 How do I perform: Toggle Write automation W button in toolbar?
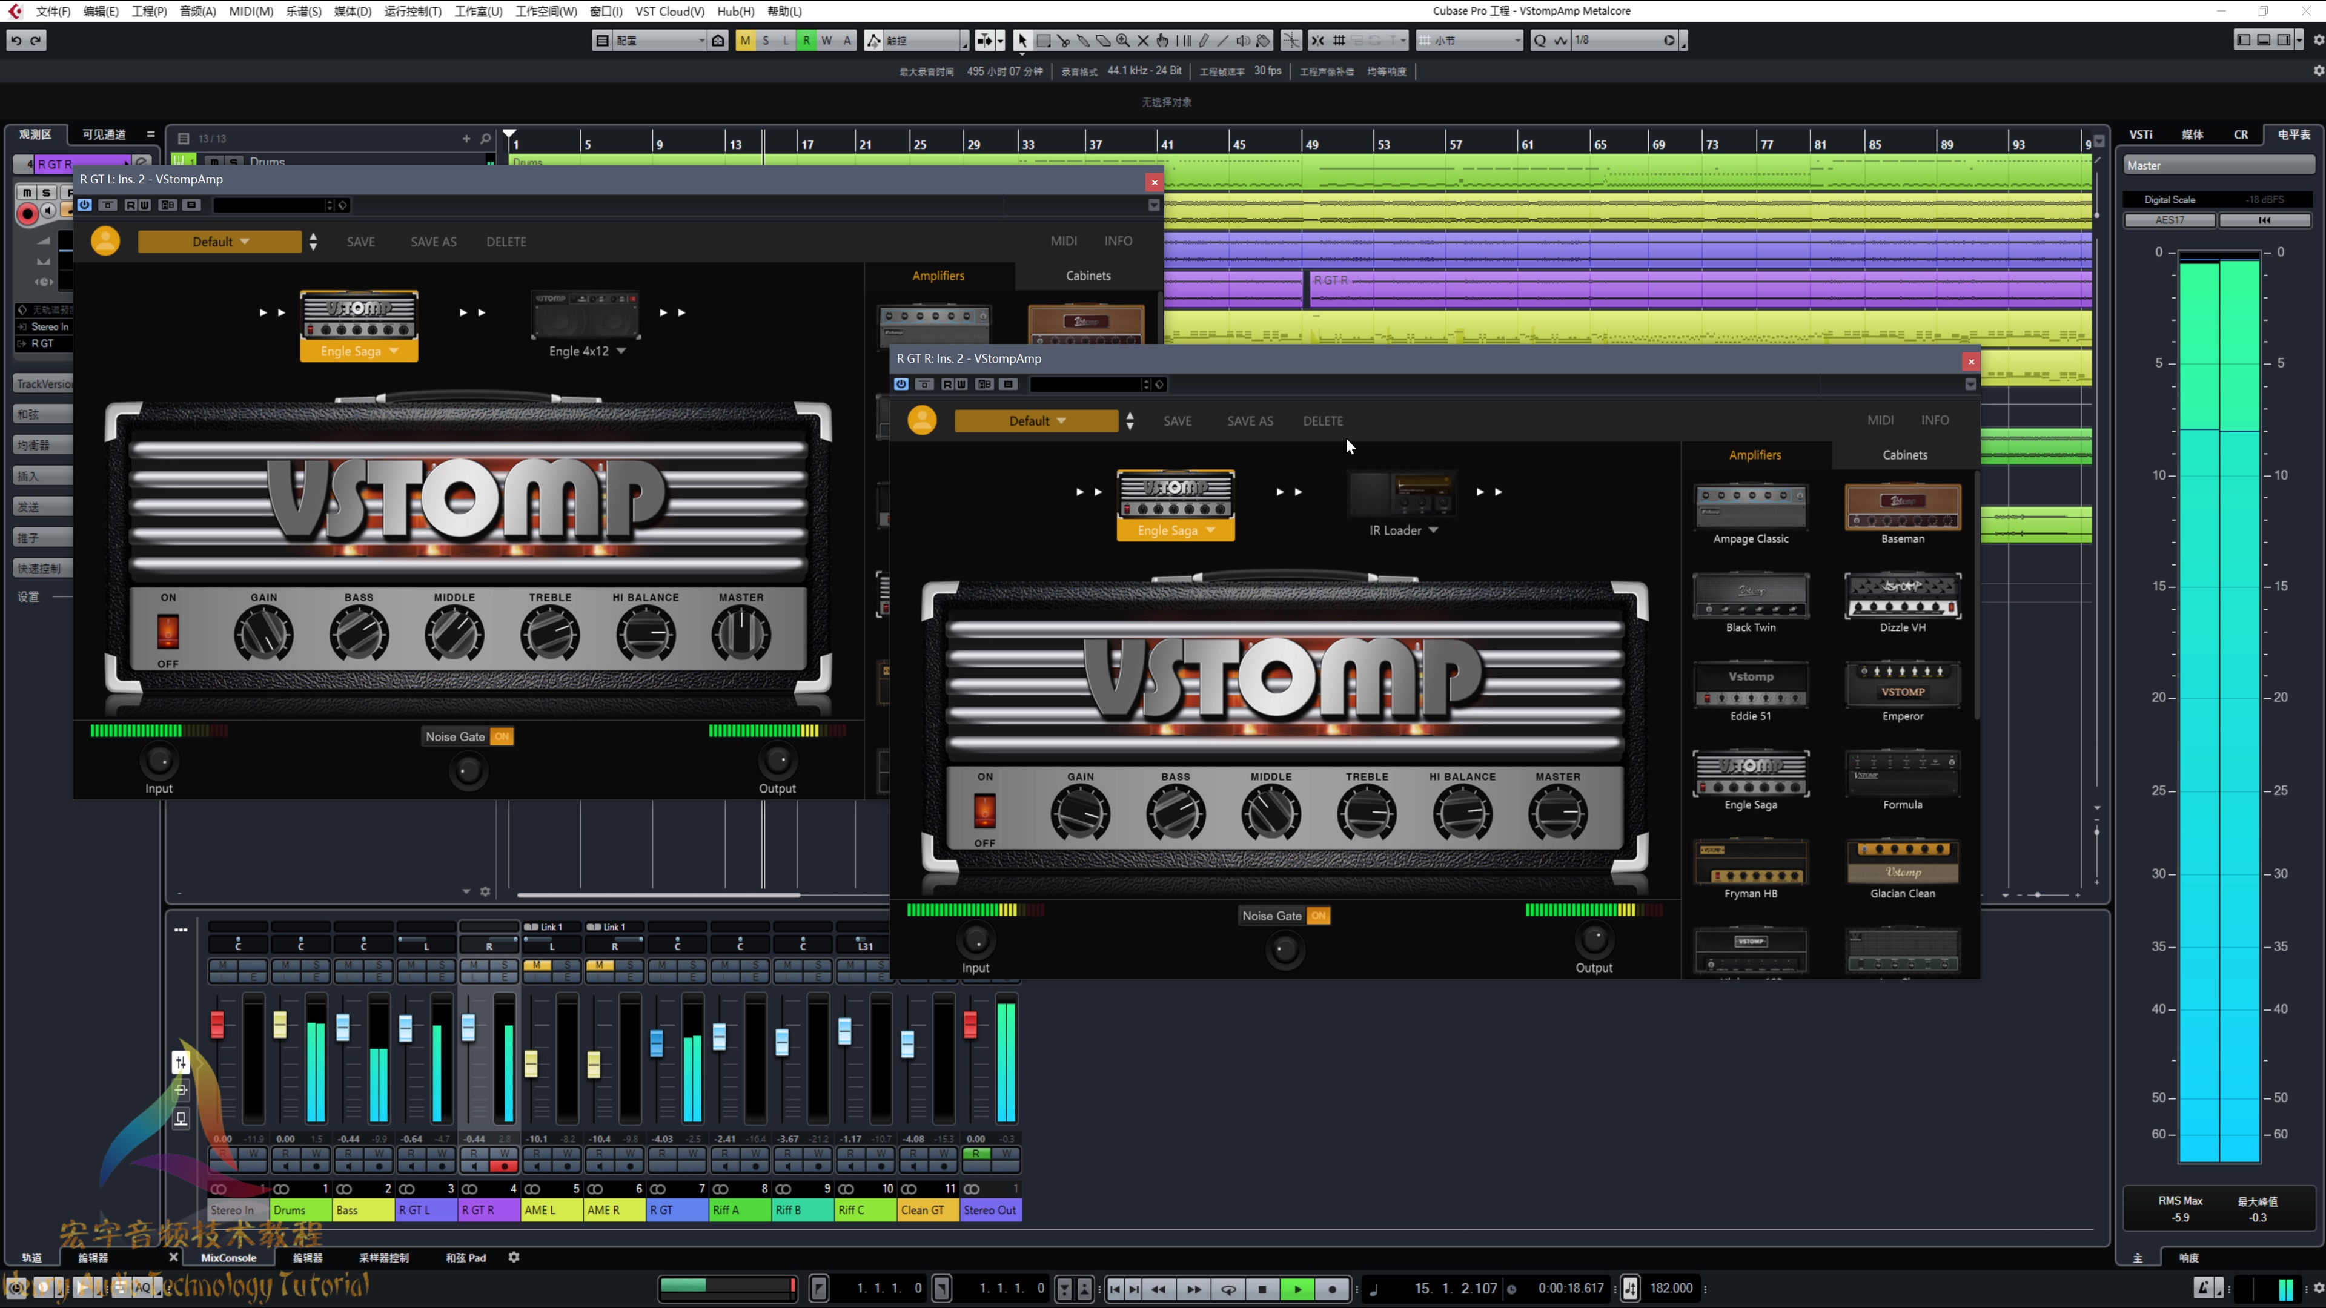826,40
